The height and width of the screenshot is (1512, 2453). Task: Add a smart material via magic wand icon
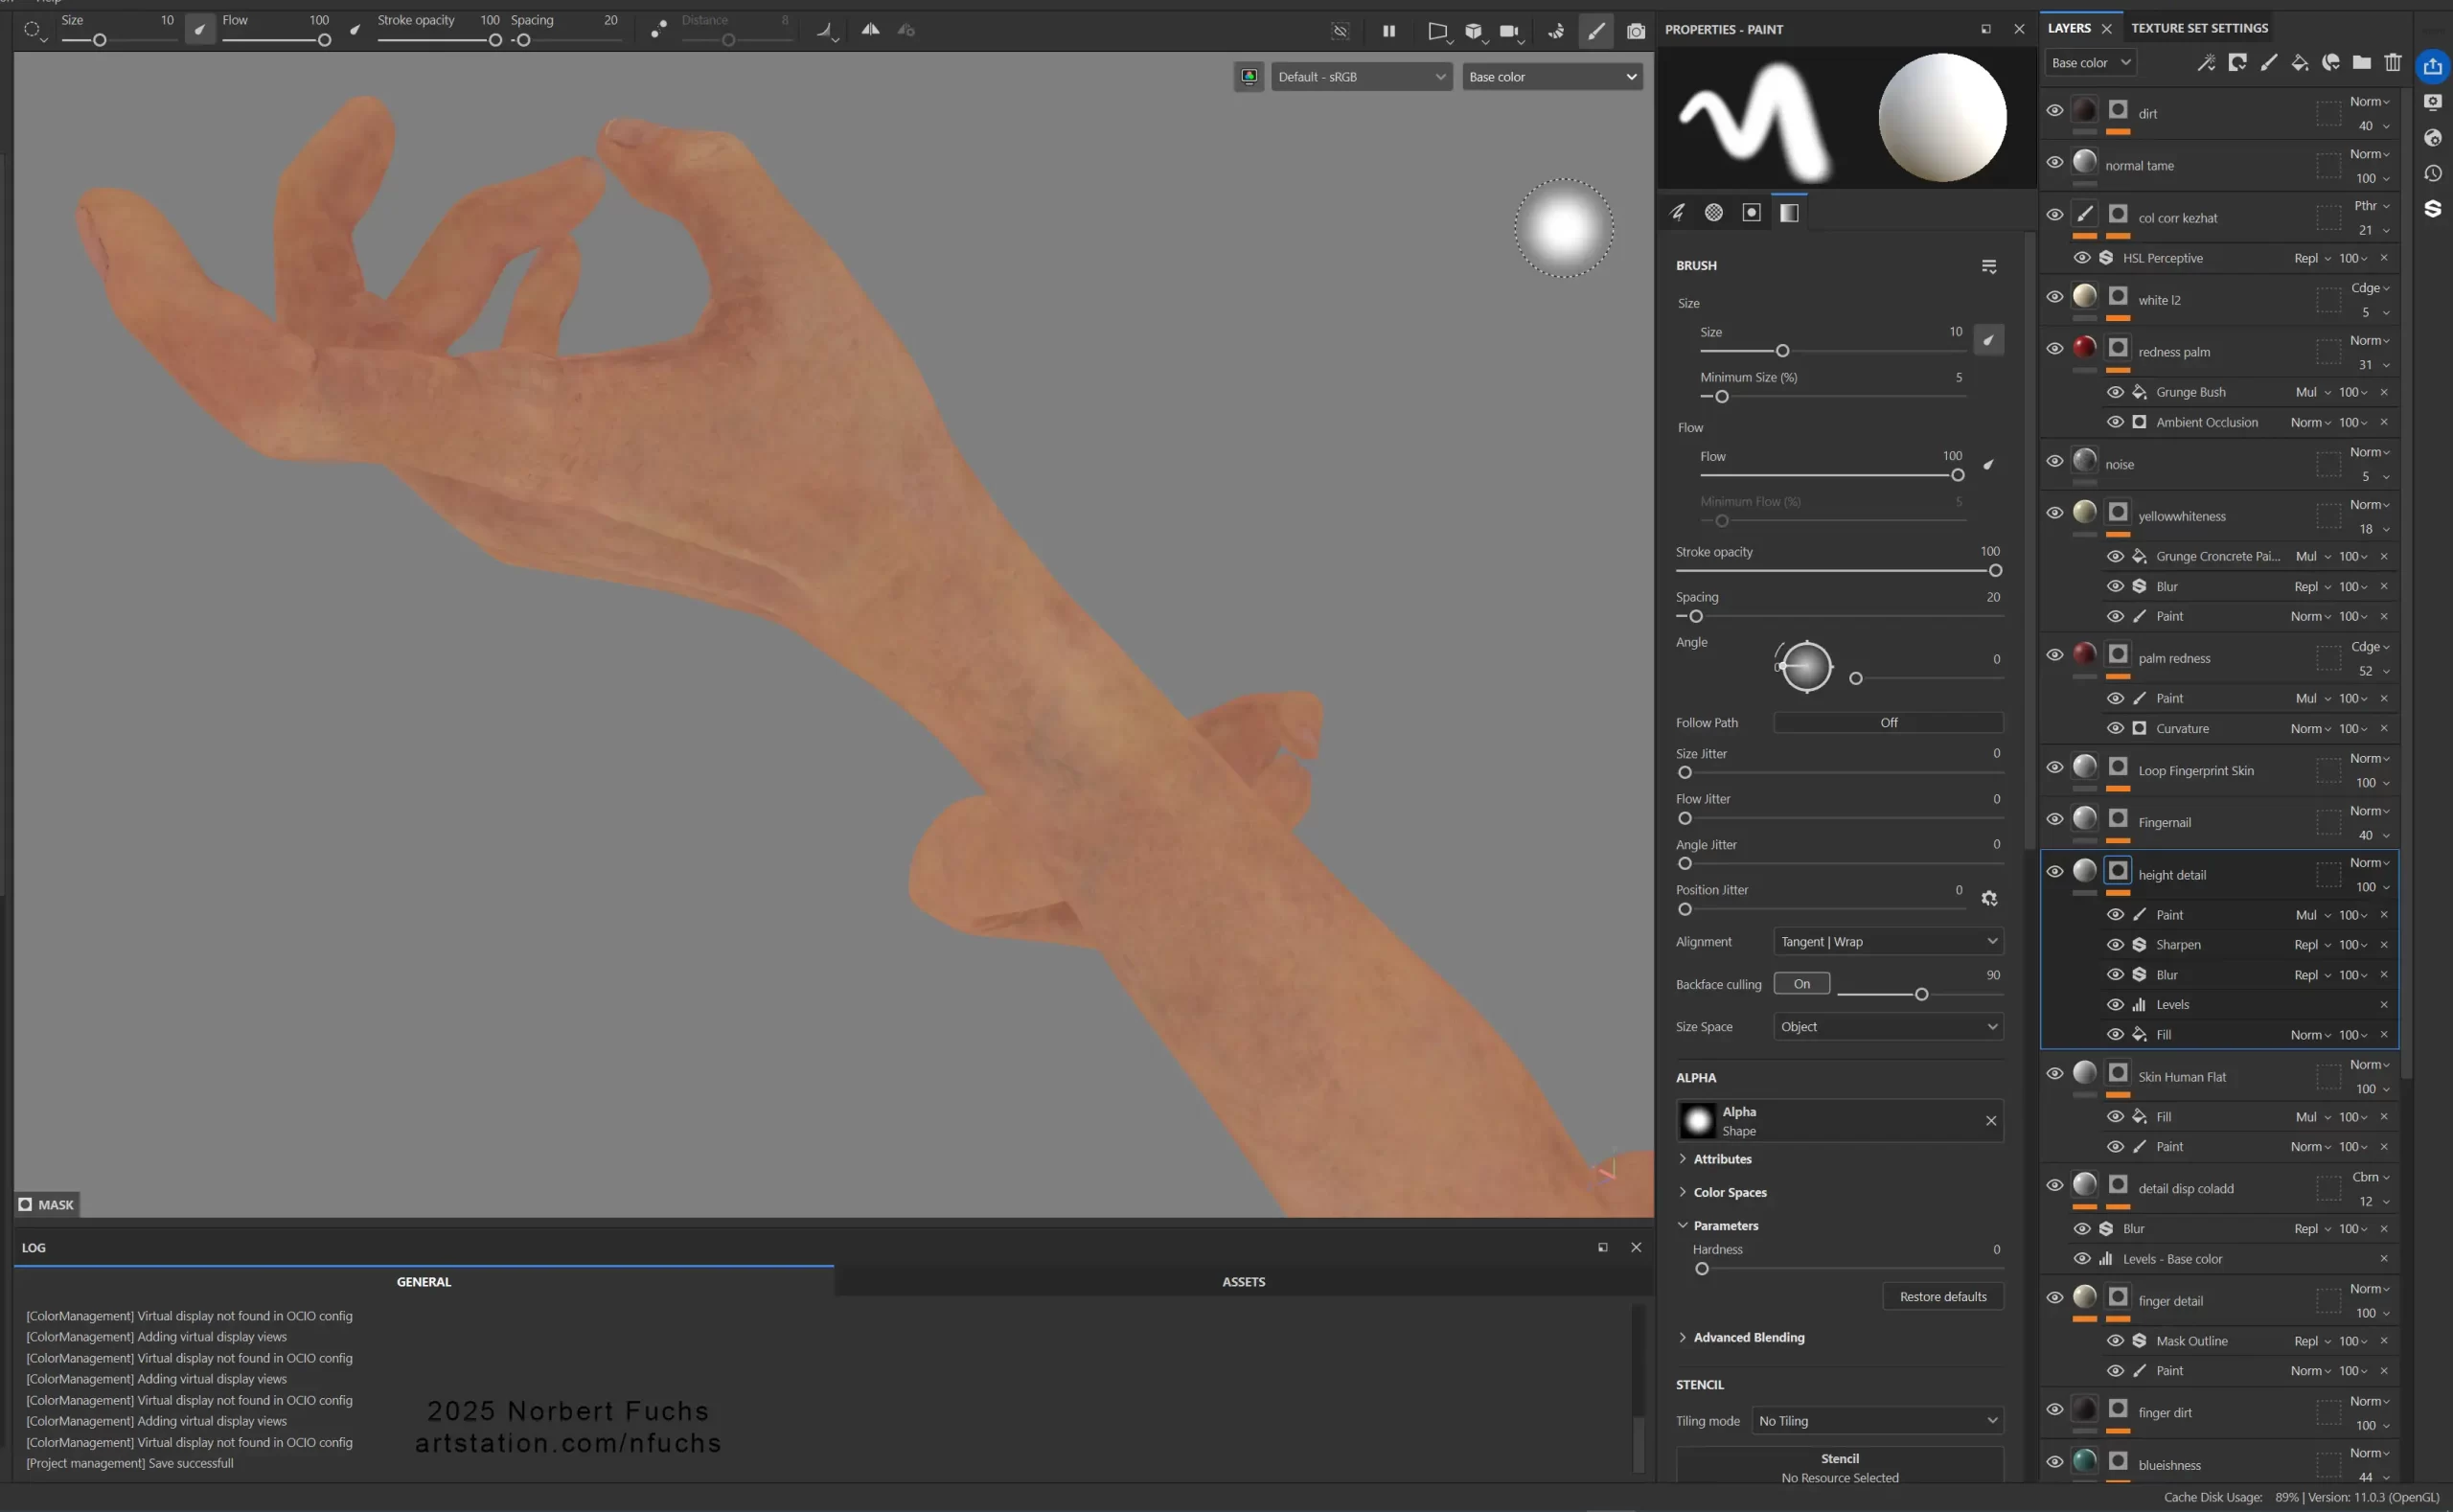(2205, 62)
